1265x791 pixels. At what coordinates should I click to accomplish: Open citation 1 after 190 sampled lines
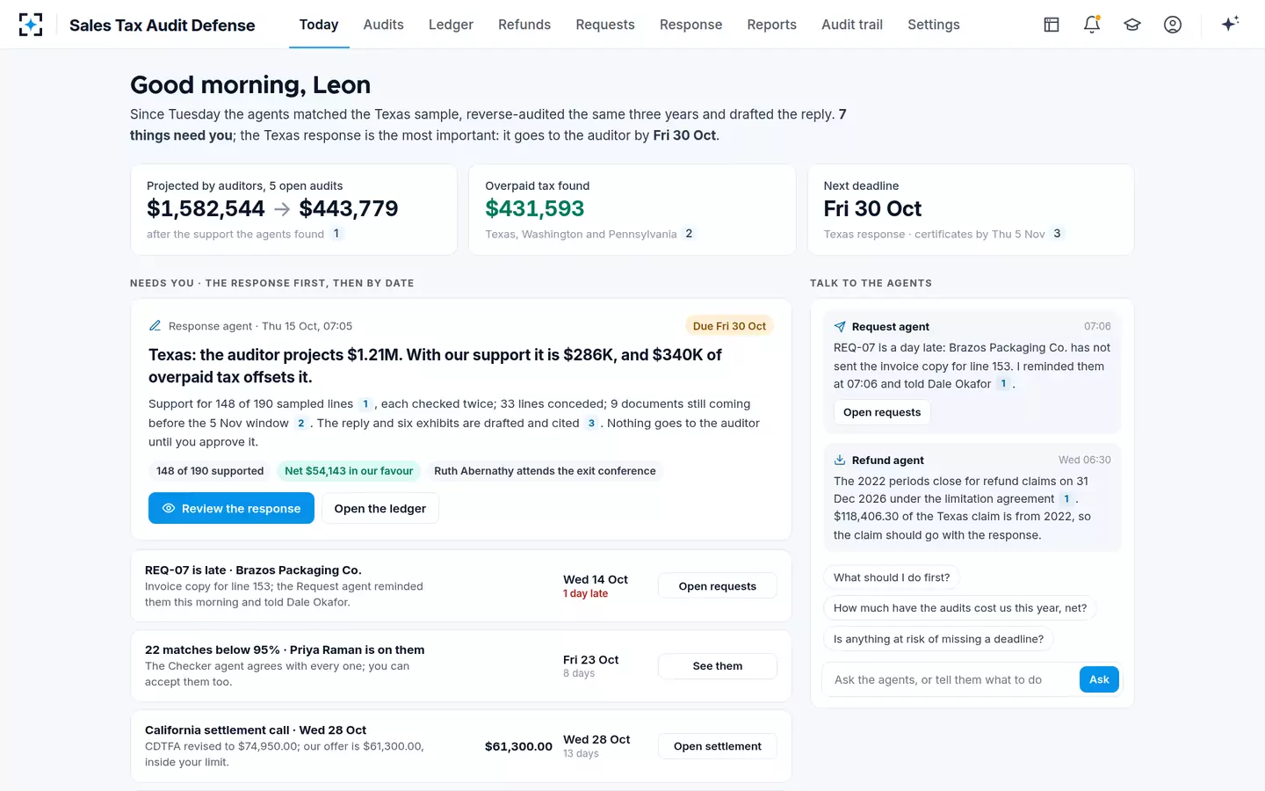click(365, 404)
